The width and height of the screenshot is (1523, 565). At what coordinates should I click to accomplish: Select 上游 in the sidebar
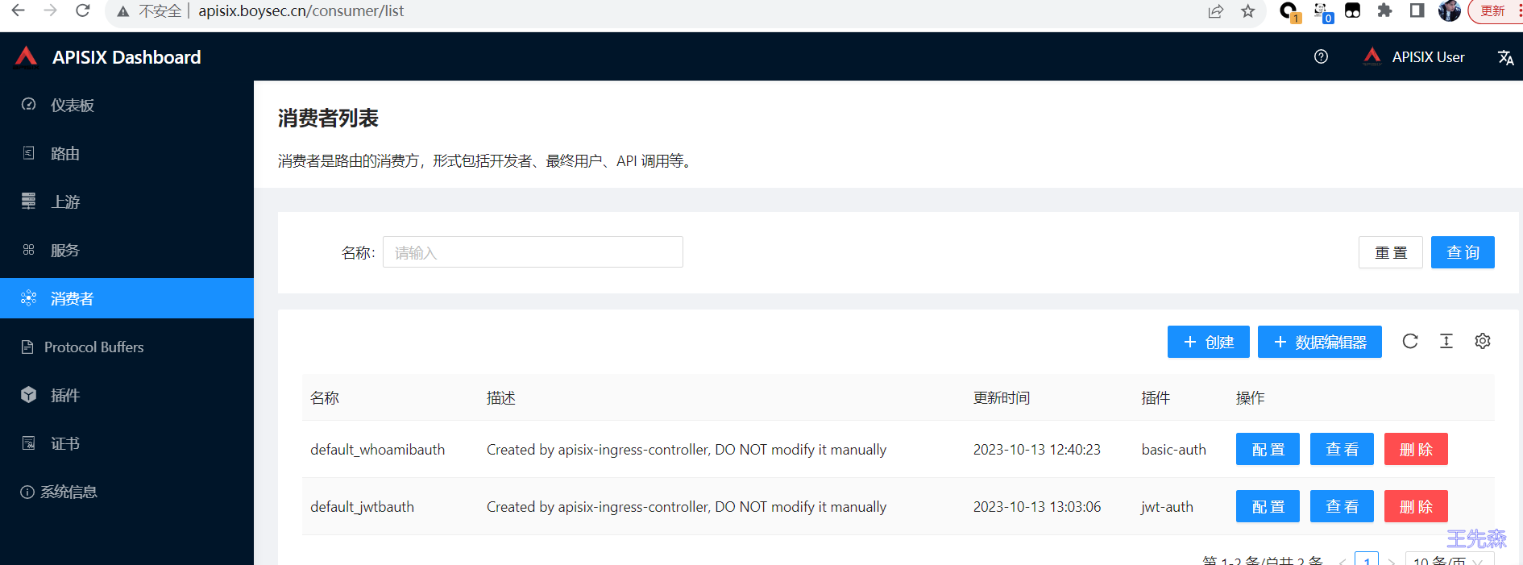click(64, 202)
